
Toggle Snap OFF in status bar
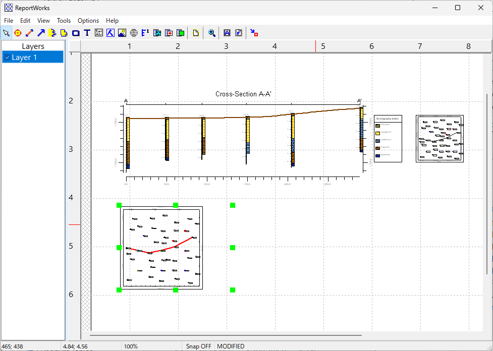pos(198,346)
